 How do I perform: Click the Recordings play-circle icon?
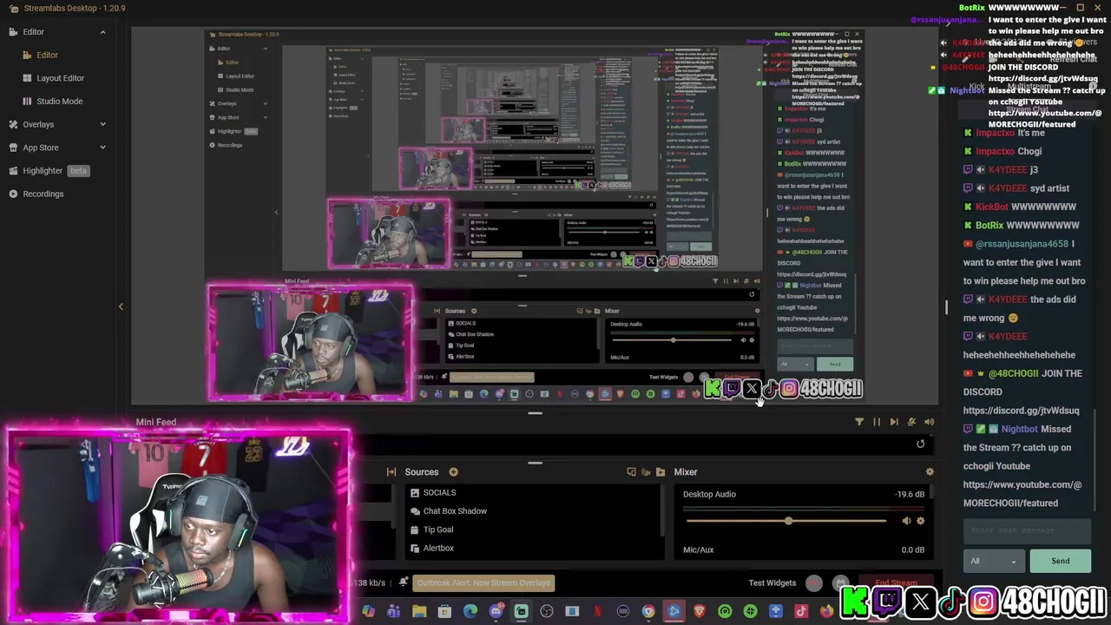coord(13,194)
